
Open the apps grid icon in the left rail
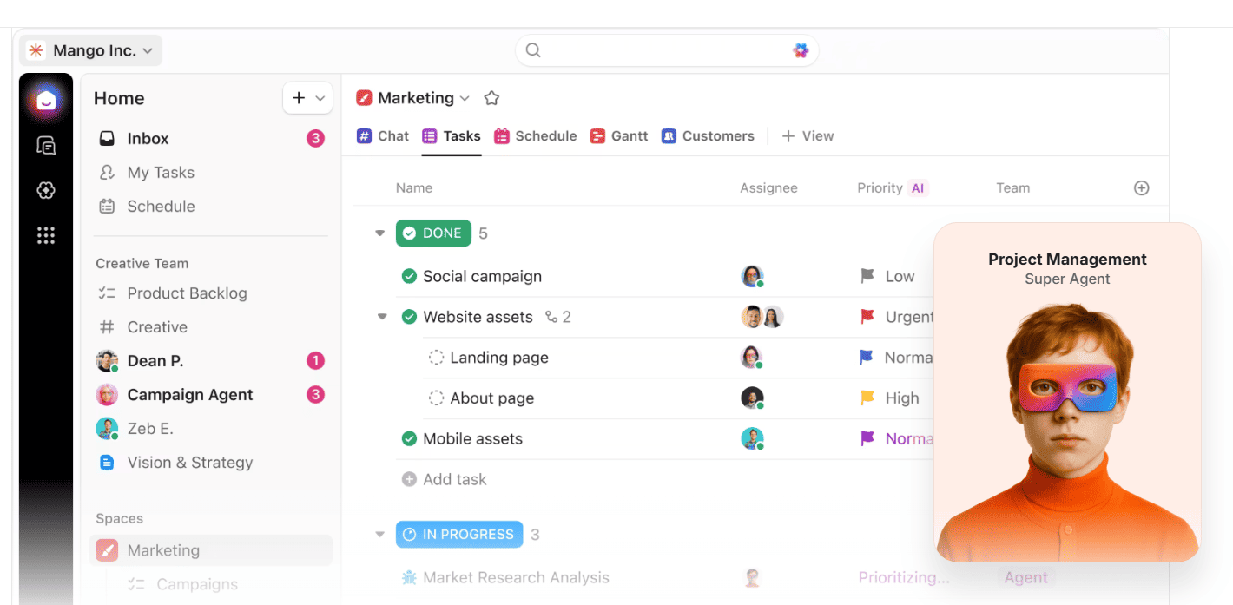point(46,235)
